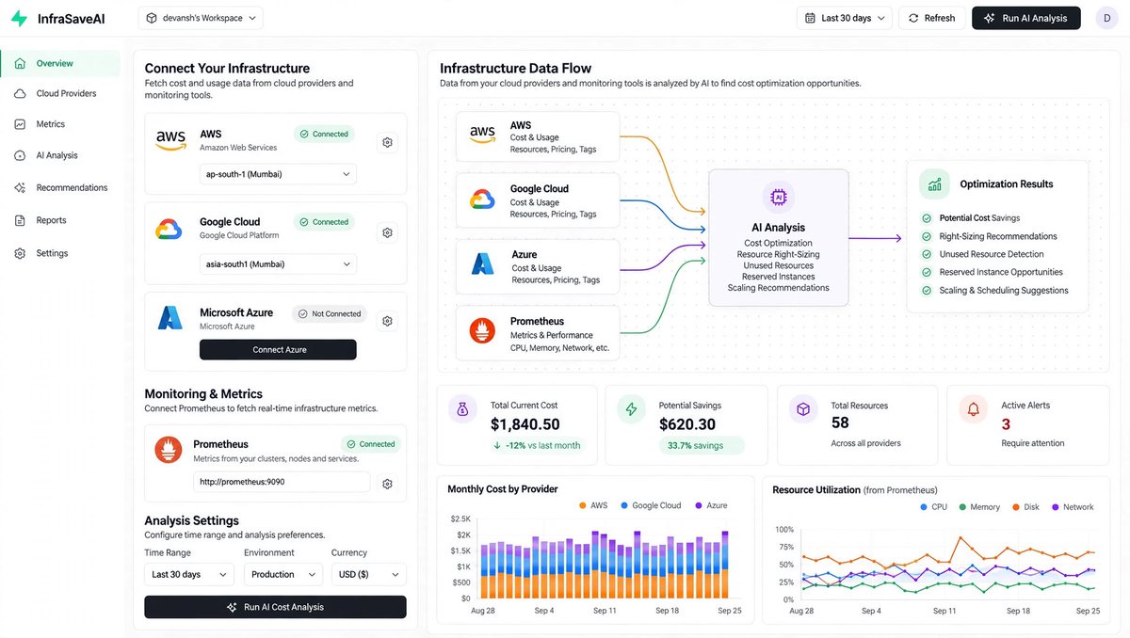The width and height of the screenshot is (1130, 638).
Task: Open devansh's Workspace switcher dropdown
Action: (201, 18)
